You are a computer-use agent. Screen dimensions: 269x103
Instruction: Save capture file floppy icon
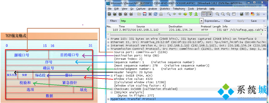pos(145,14)
